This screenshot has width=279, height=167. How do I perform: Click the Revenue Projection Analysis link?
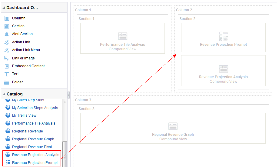tap(35, 155)
